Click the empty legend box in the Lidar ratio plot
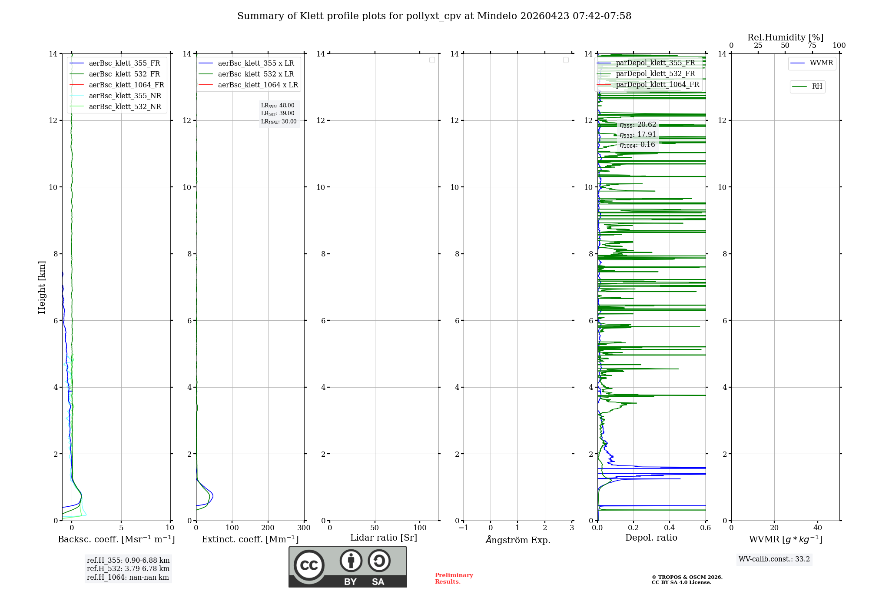Screen dimensions: 869x591 [x=432, y=60]
